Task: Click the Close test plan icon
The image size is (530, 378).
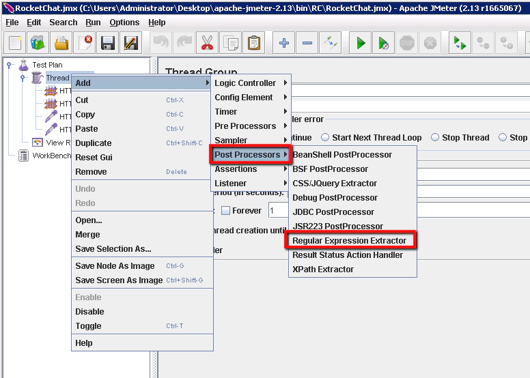Action: 85,43
